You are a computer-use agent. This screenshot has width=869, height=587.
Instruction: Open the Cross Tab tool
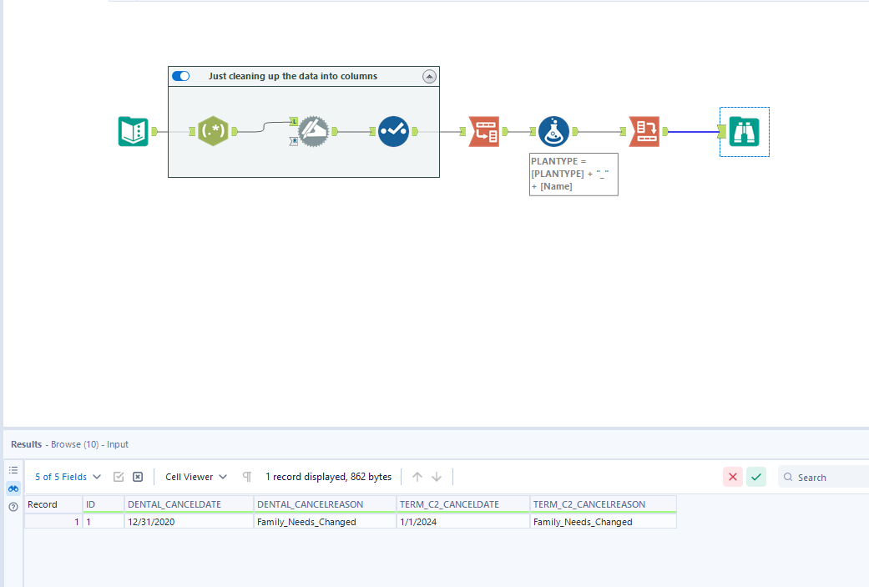pos(644,131)
